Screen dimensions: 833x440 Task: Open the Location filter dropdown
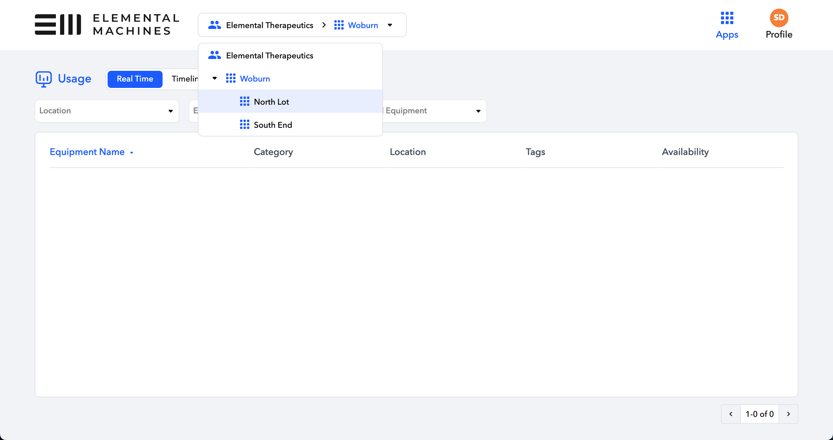pos(107,111)
